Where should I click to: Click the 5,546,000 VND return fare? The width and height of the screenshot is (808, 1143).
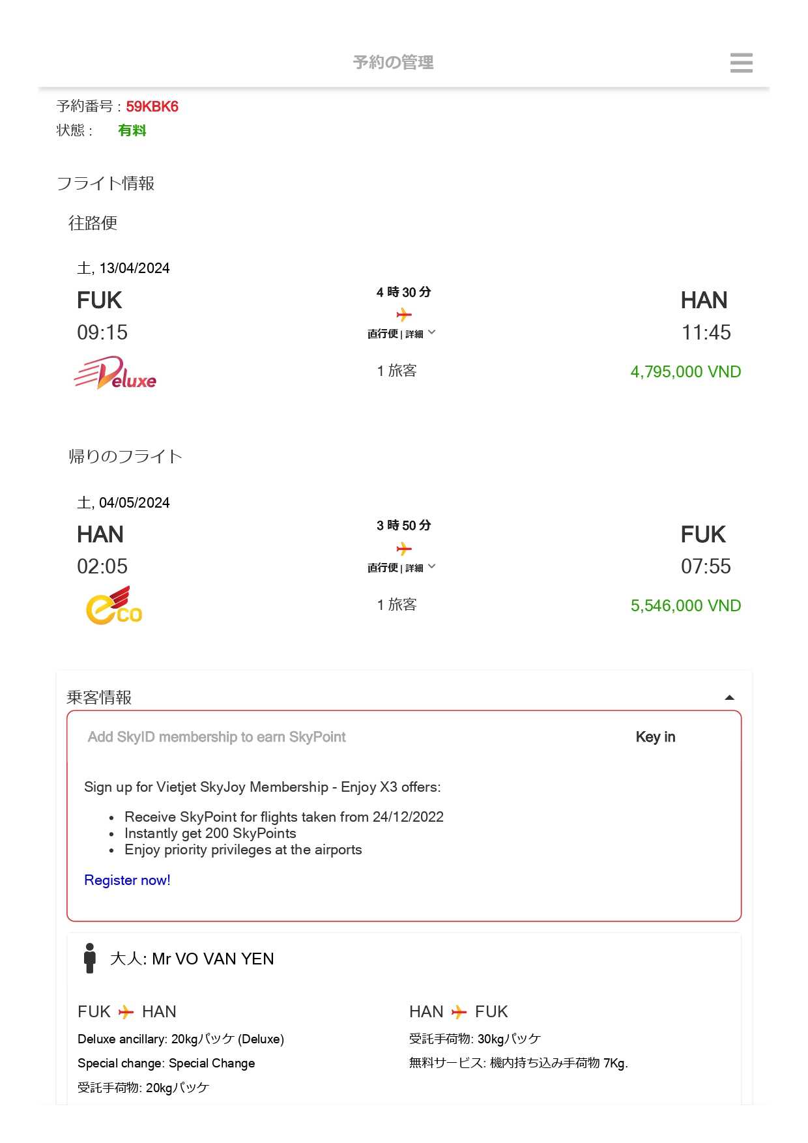tap(685, 606)
